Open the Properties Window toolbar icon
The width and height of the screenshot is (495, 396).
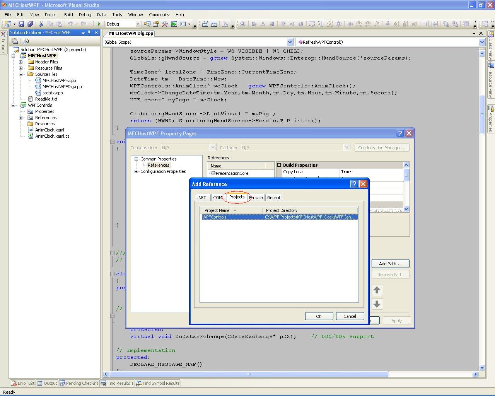tap(156, 24)
